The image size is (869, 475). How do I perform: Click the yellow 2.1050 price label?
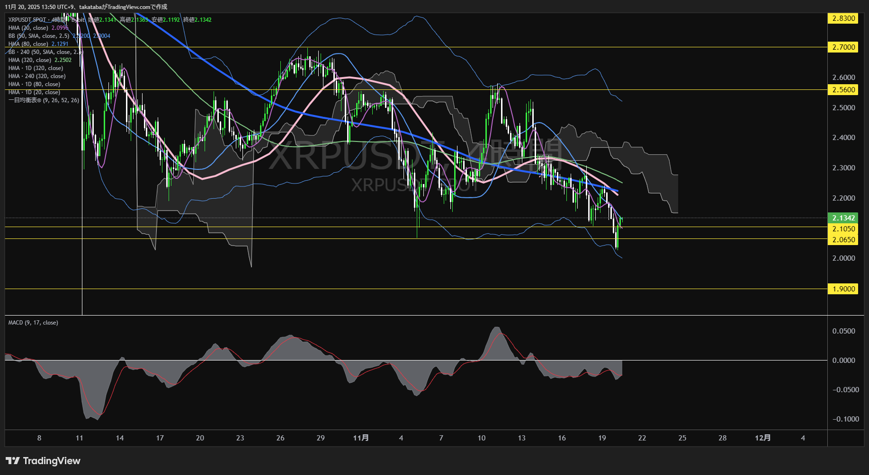coord(843,229)
